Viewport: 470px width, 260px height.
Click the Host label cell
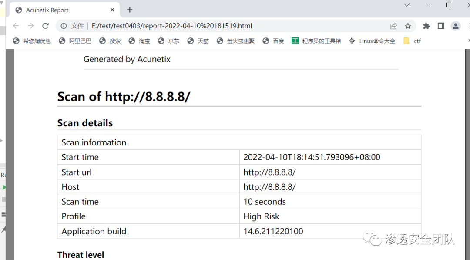[148, 187]
